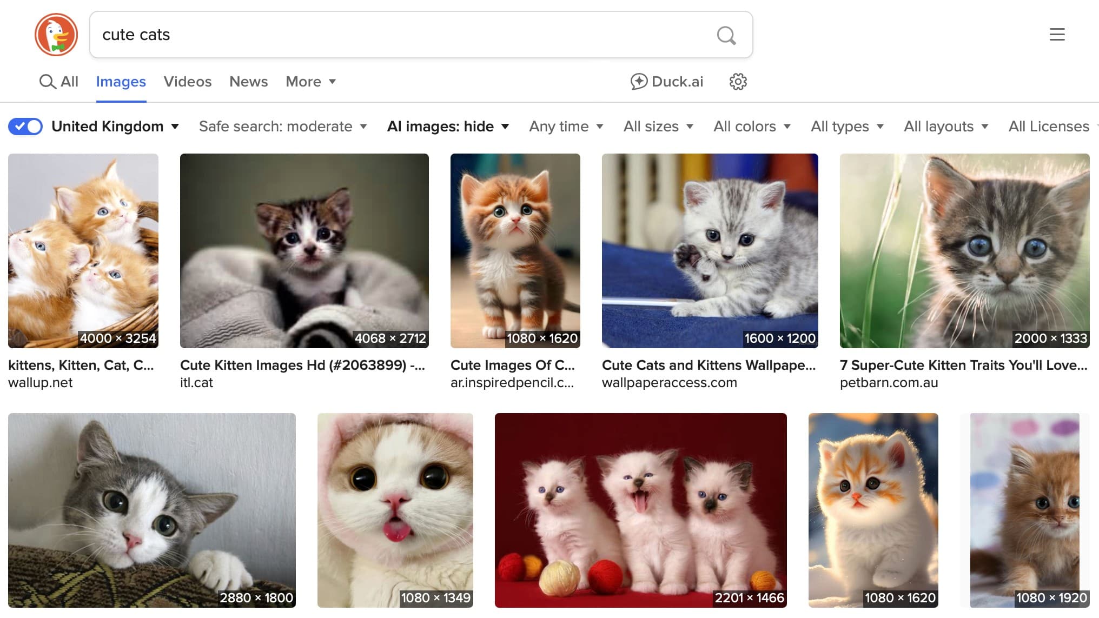Open the United Kingdom region dropdown
This screenshot has width=1099, height=618.
[115, 127]
